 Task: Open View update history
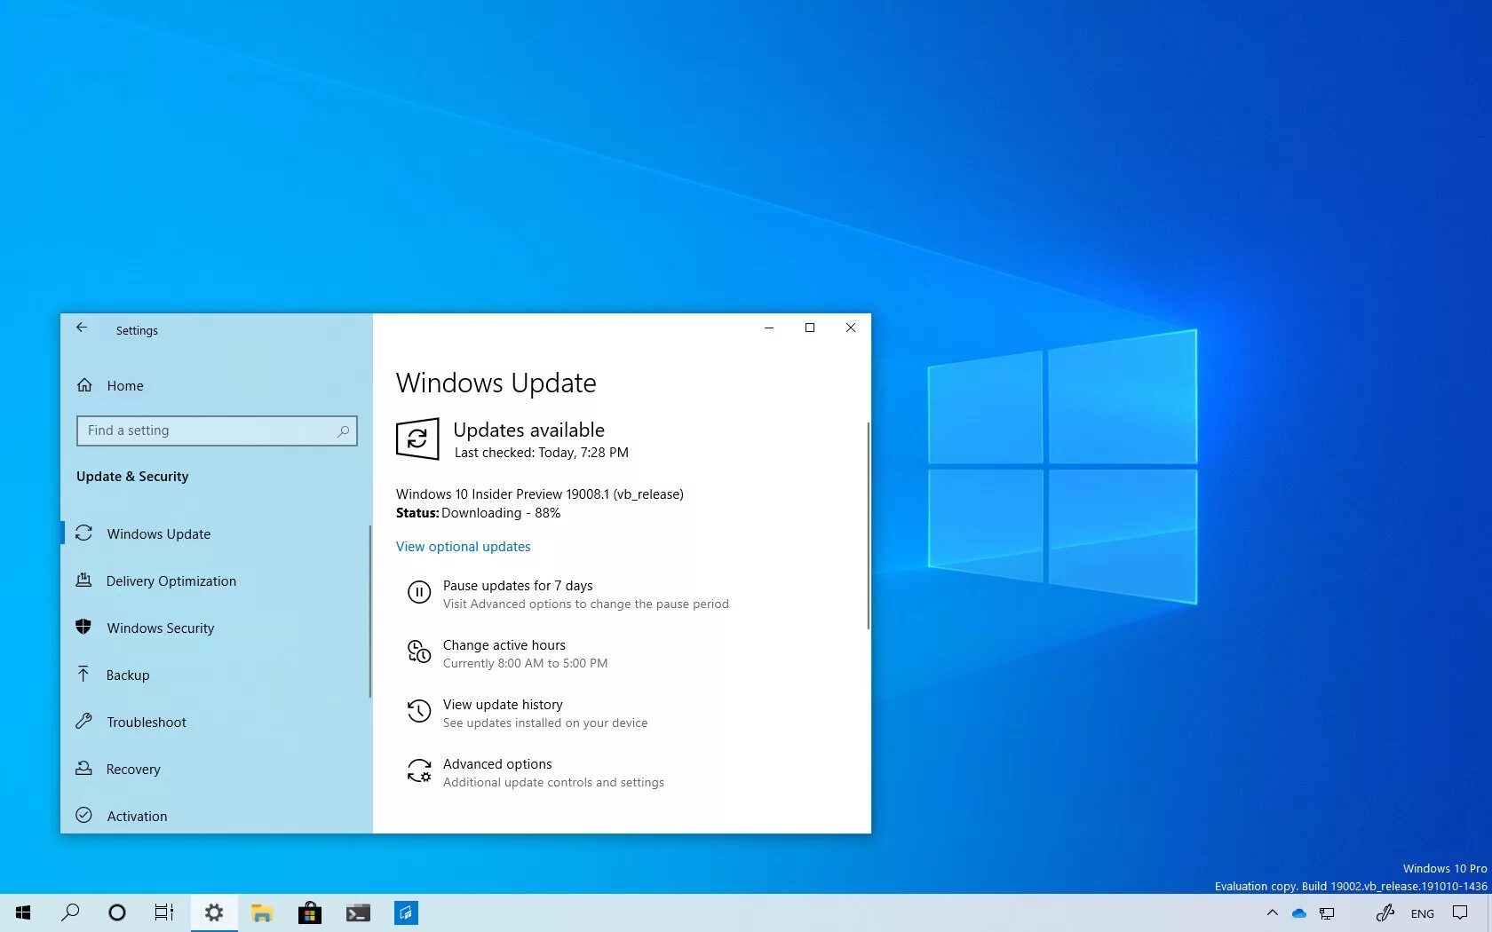click(x=503, y=705)
